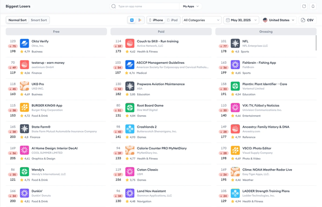This screenshot has width=322, height=207.
Task: Export data with the CSV button
Action: 308,20
